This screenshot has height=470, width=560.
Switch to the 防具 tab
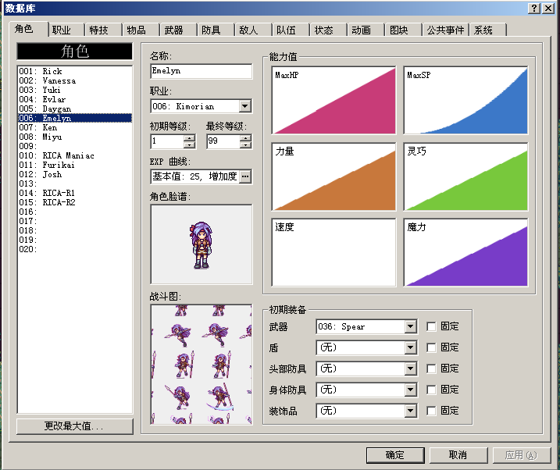[x=216, y=30]
